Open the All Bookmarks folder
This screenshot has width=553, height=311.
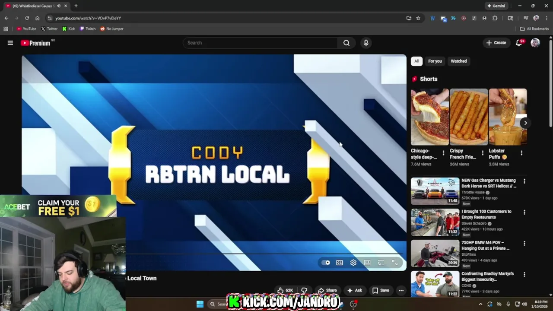tap(534, 29)
